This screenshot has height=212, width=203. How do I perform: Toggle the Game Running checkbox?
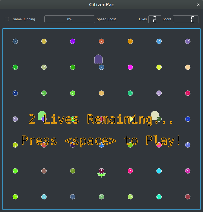click(x=7, y=19)
